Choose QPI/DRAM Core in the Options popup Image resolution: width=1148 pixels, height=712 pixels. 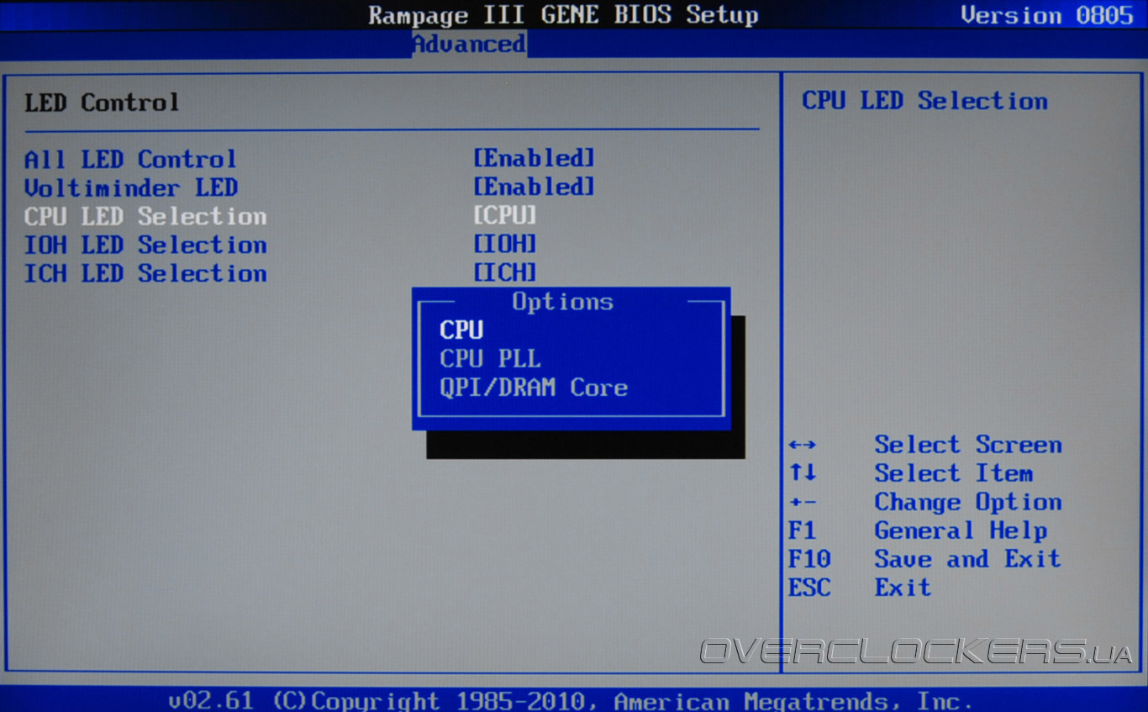(x=534, y=388)
